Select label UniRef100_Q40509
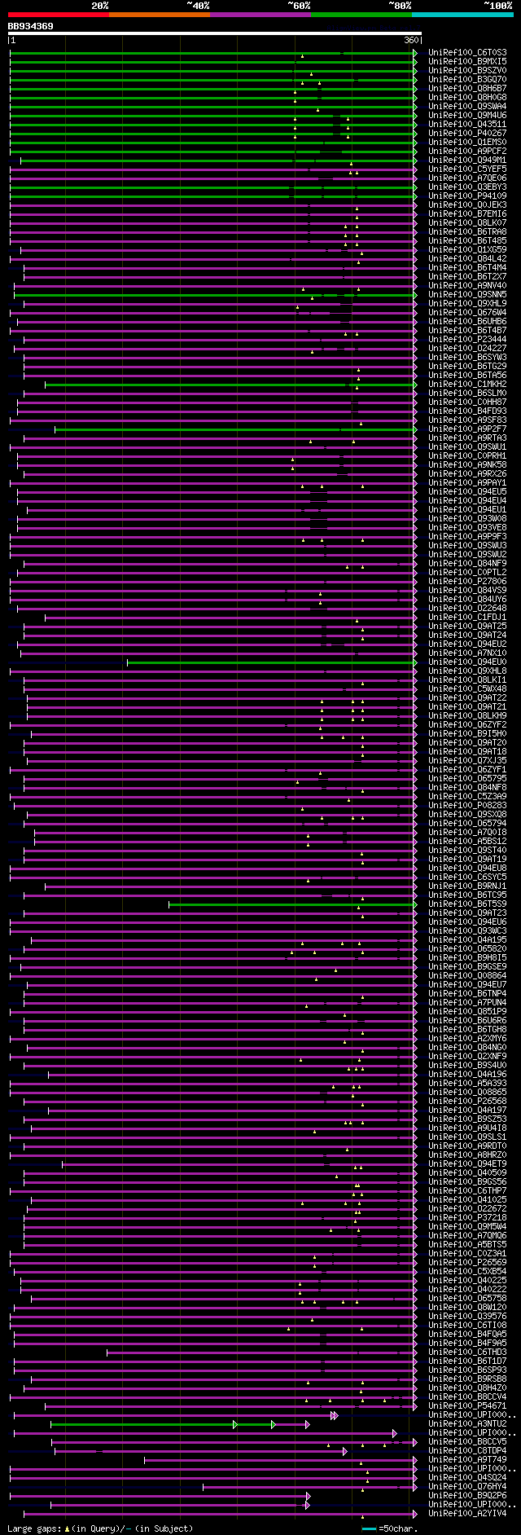The width and height of the screenshot is (521, 1535). (x=467, y=1173)
